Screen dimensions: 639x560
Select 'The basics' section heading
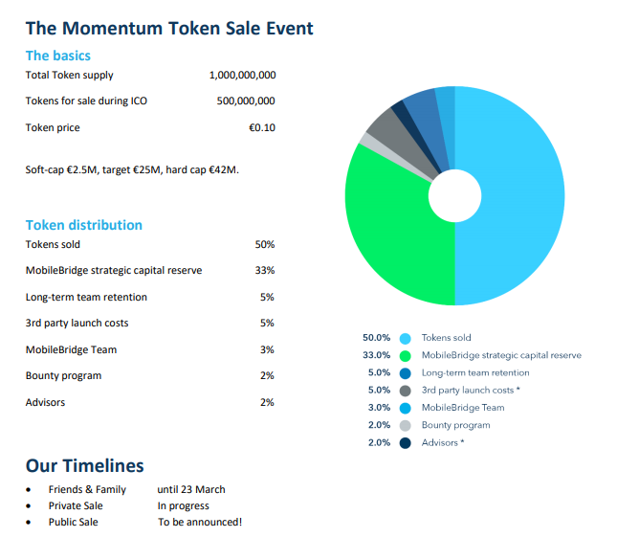coord(58,56)
